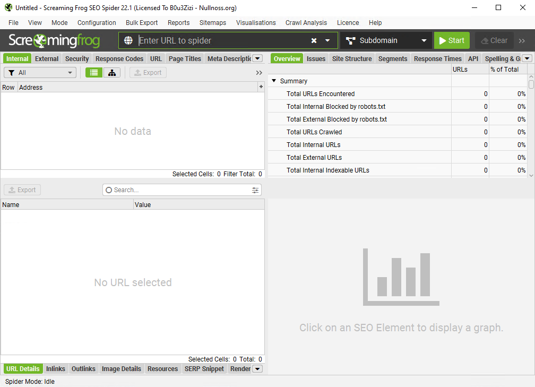Open the Configuration menu
Screen dimensions: 535x387
(97, 22)
